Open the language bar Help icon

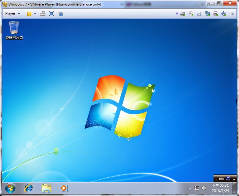(x=228, y=178)
